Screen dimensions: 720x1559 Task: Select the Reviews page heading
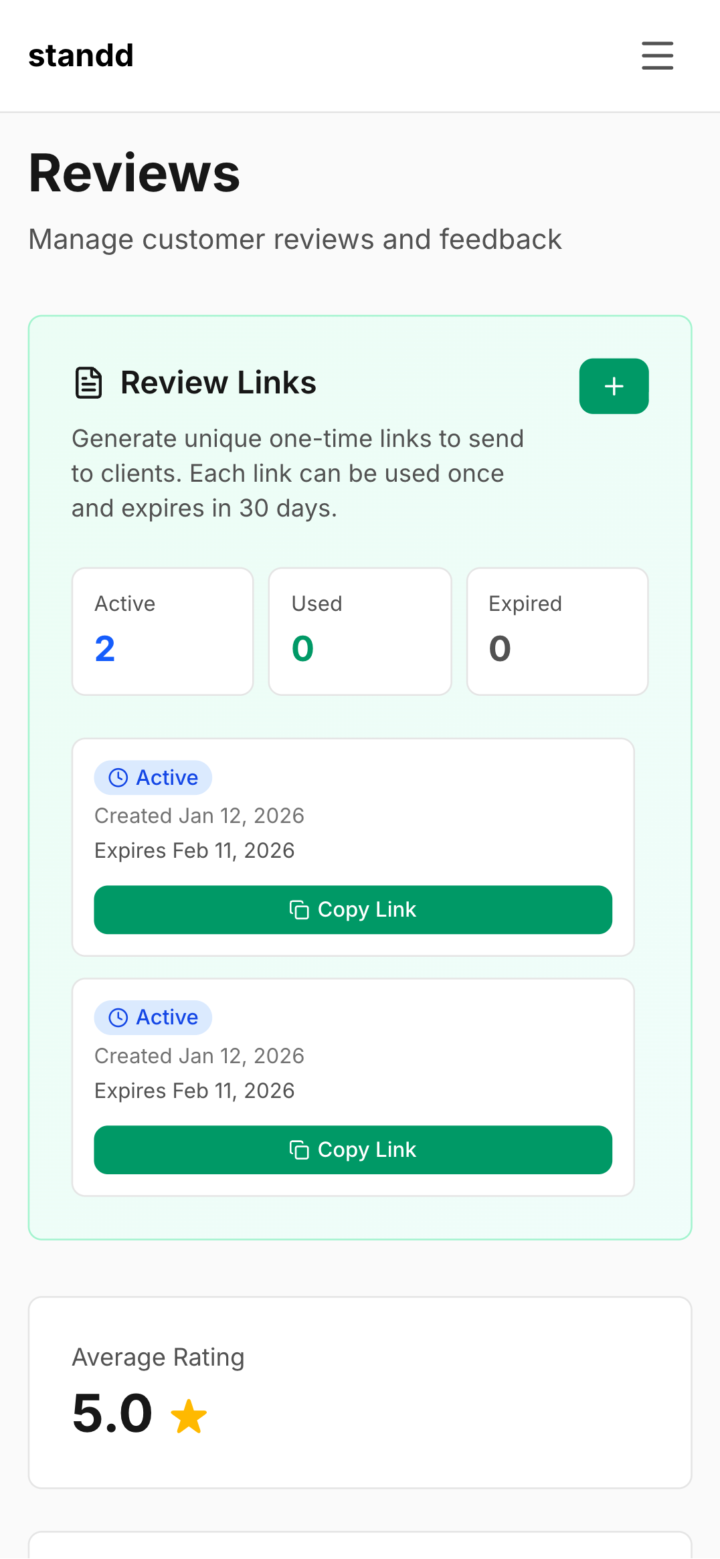pos(134,174)
